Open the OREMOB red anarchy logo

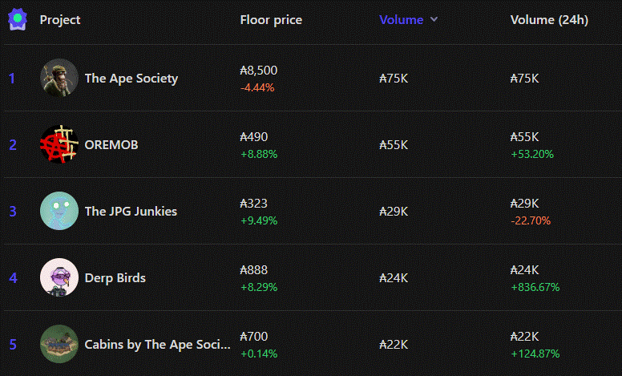pos(59,144)
